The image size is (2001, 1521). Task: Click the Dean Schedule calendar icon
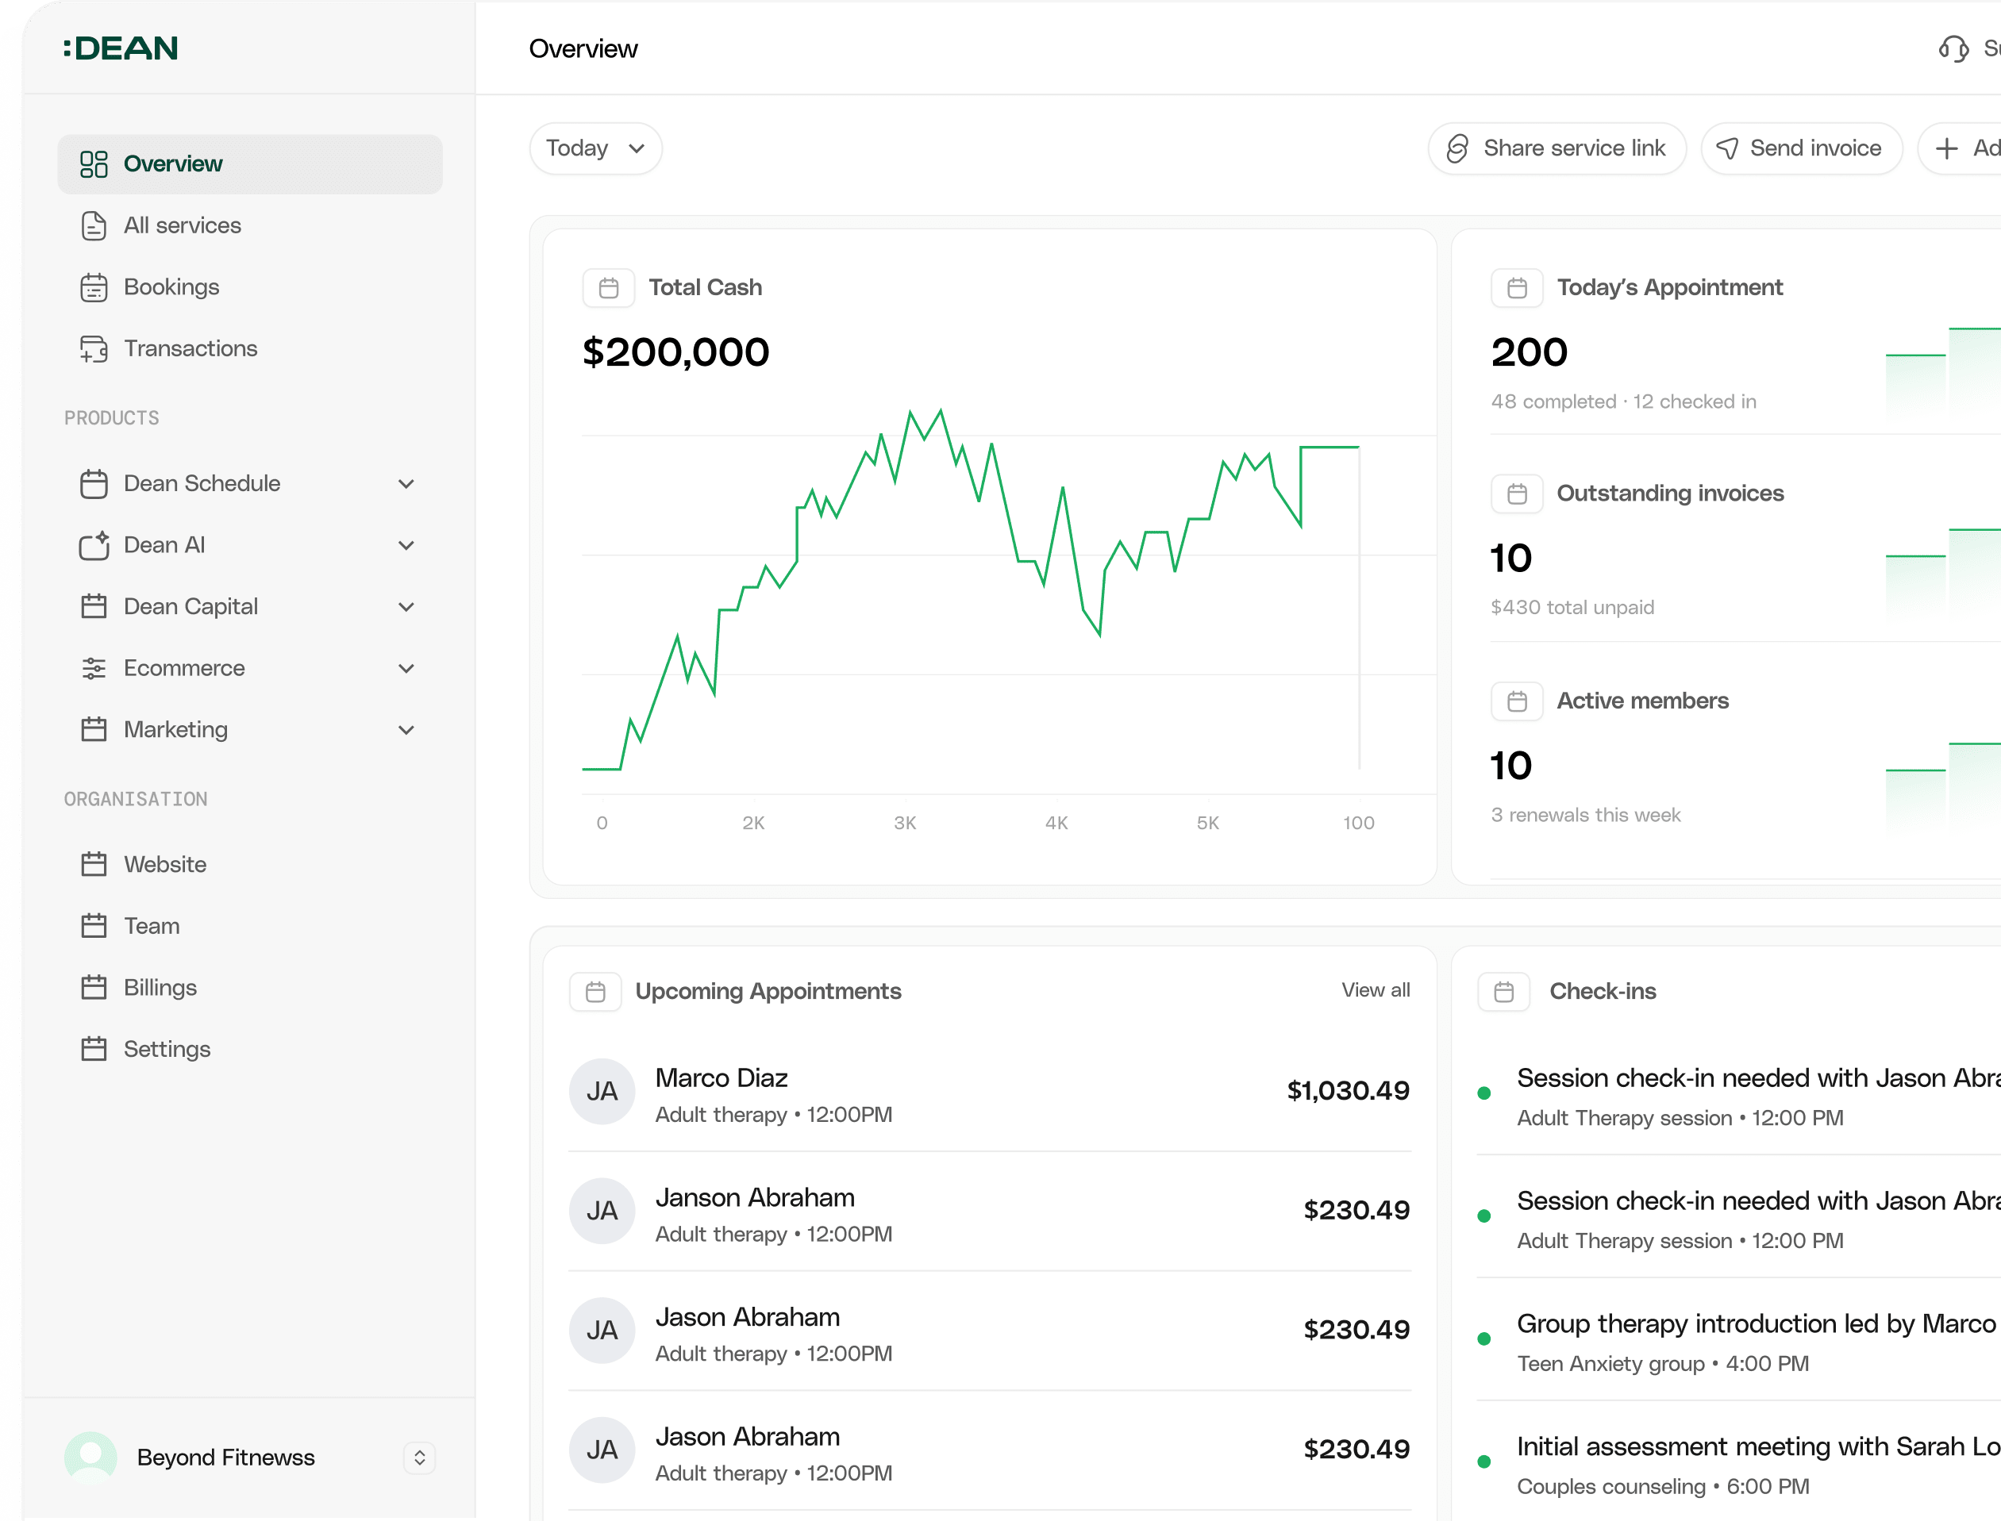(x=94, y=483)
